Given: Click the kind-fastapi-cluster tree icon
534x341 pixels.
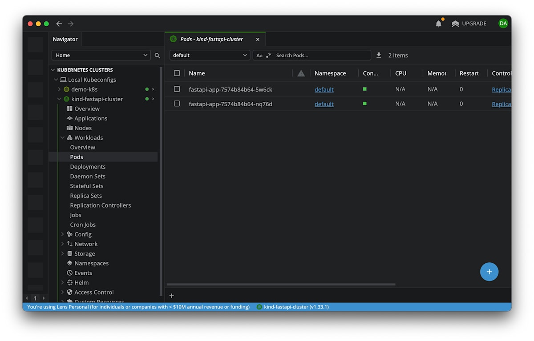Looking at the screenshot, I should [67, 99].
